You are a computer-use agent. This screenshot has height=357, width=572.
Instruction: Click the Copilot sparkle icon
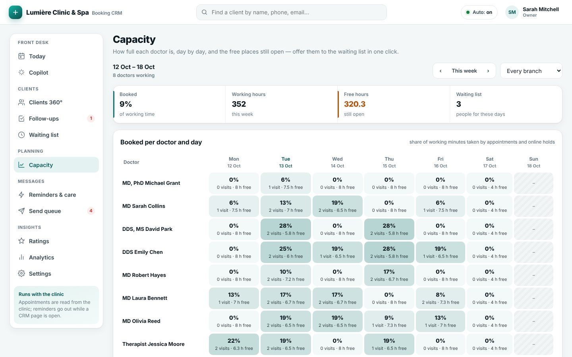tap(21, 73)
